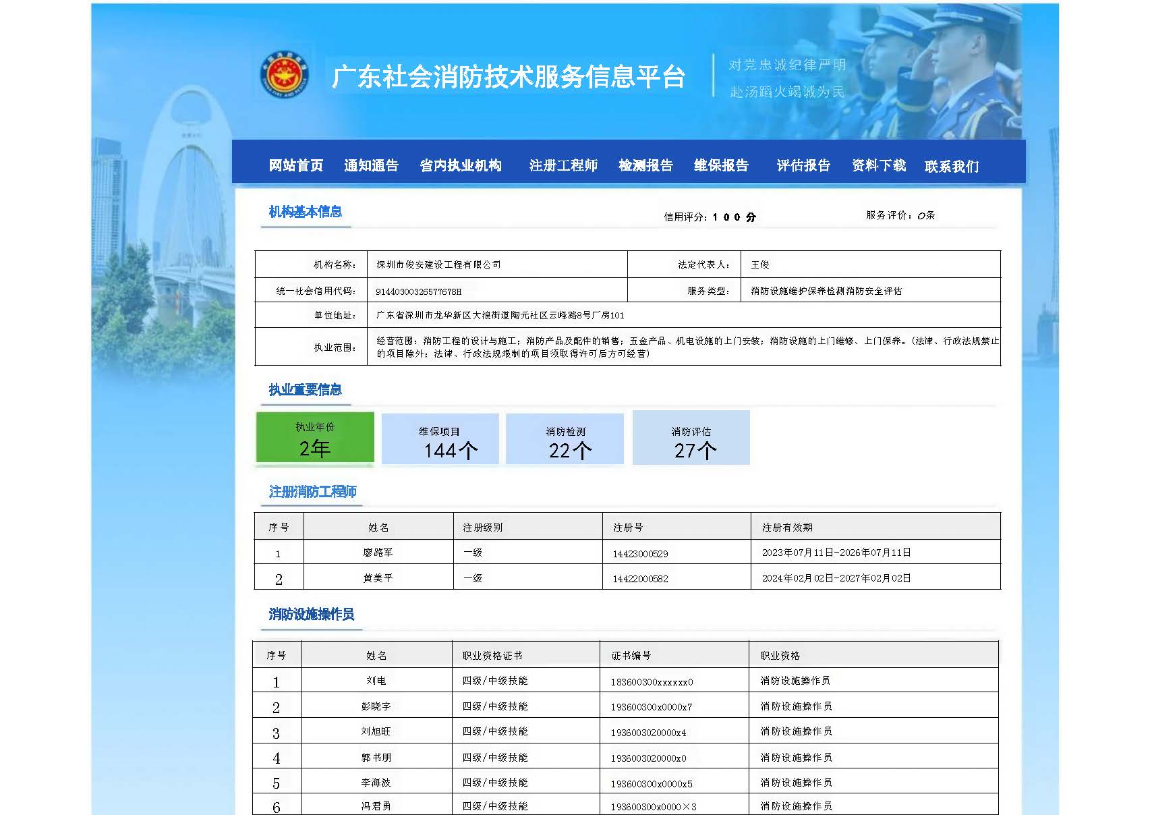This screenshot has width=1152, height=815.
Task: Click legal representative 王俊
Action: [x=760, y=264]
